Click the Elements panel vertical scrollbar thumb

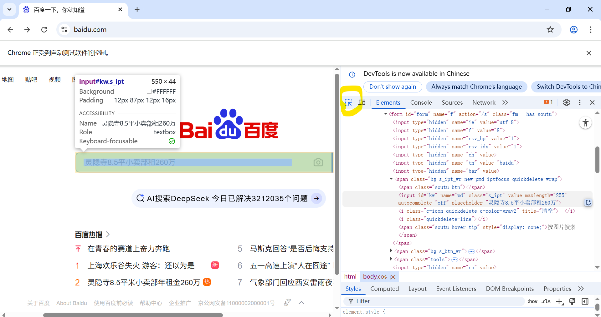tap(597, 159)
